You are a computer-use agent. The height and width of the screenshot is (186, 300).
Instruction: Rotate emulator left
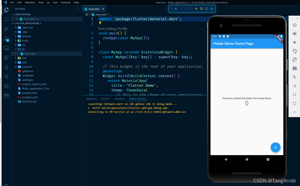coord(294,51)
